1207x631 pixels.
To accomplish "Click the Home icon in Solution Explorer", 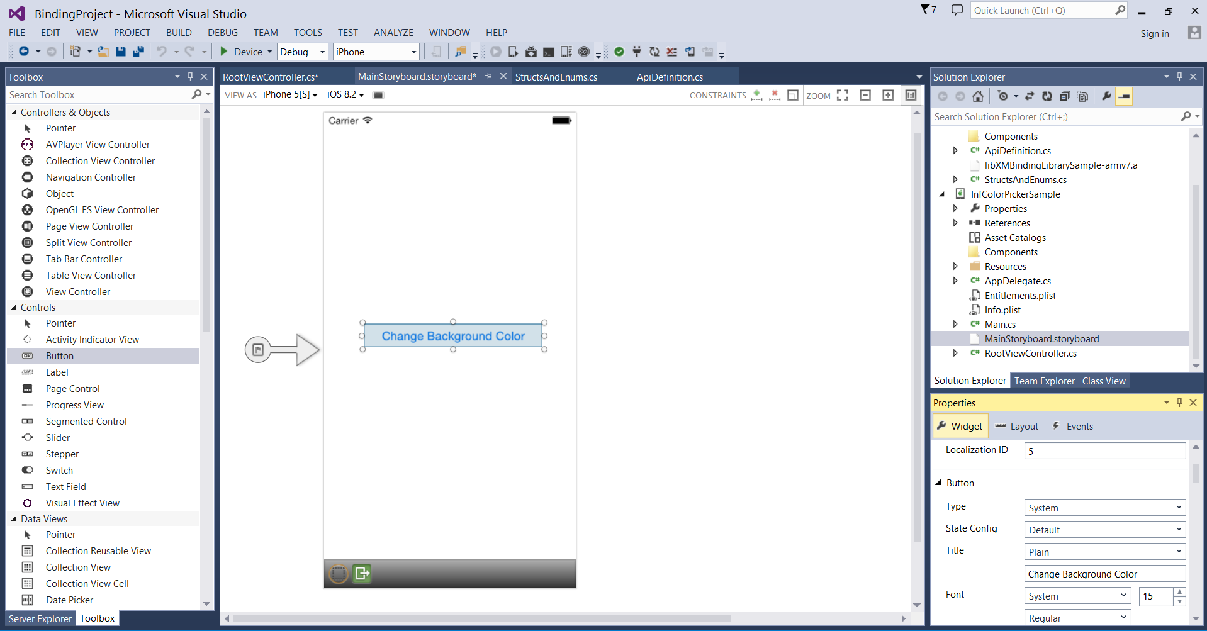I will [x=977, y=96].
